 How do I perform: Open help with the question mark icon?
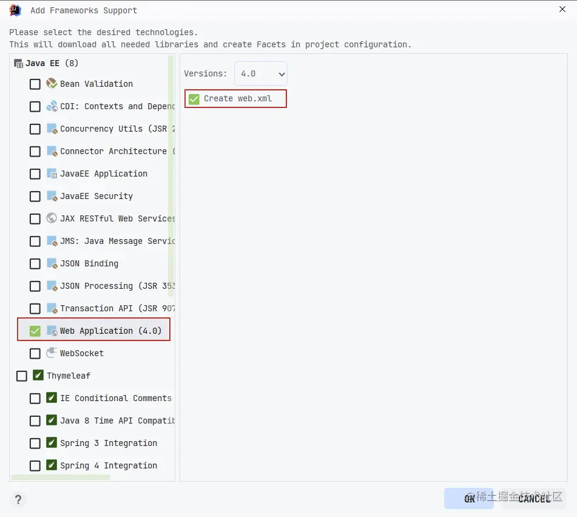click(x=18, y=499)
